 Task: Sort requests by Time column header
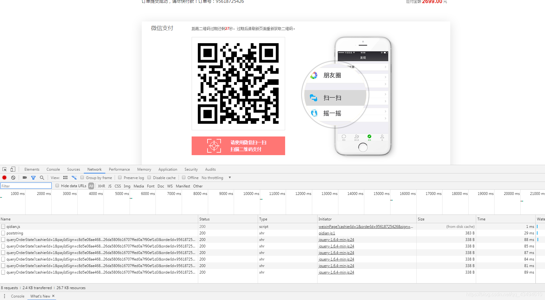[506, 219]
